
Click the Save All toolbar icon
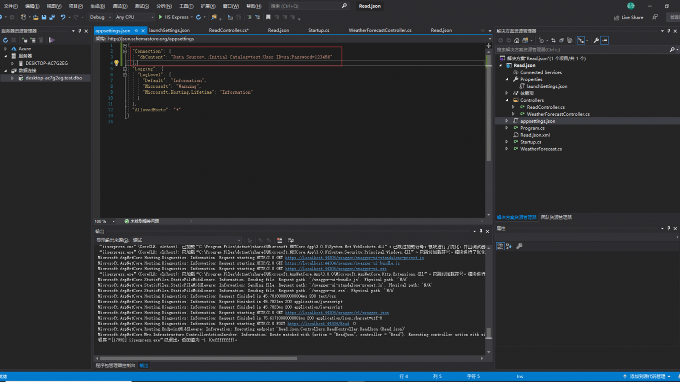click(51, 17)
